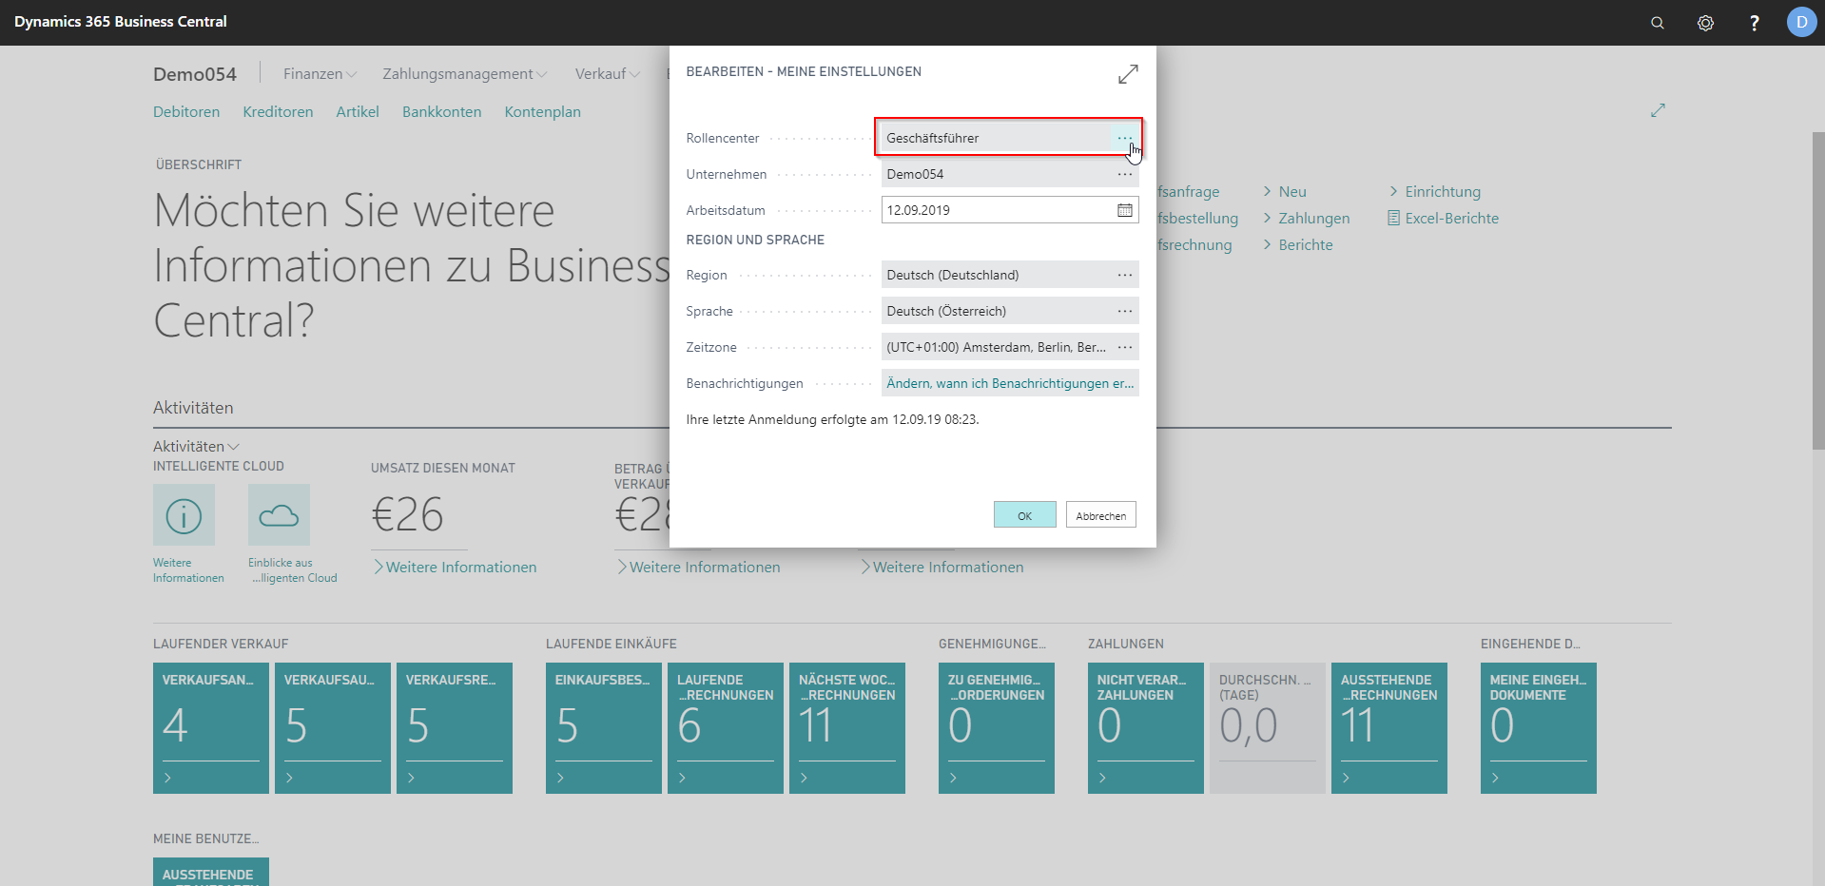Open the Verkaufsaufträge tile showing 5
This screenshot has width=1825, height=886.
tap(333, 728)
